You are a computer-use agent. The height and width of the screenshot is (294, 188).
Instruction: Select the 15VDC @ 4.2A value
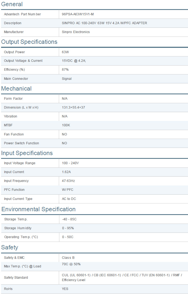pyautogui.click(x=74, y=61)
